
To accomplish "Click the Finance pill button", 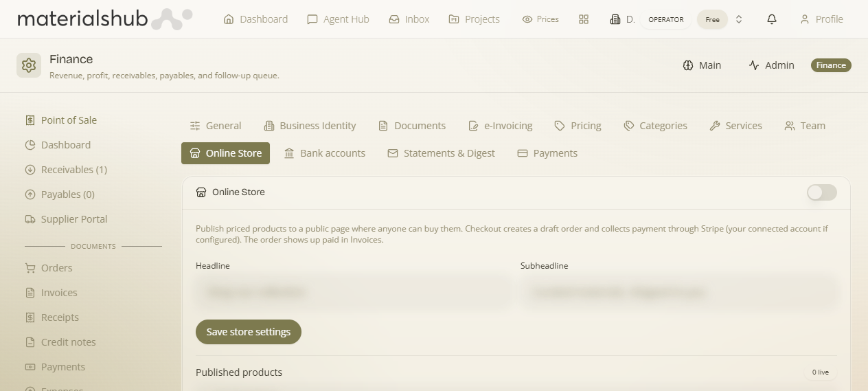I will click(x=831, y=65).
